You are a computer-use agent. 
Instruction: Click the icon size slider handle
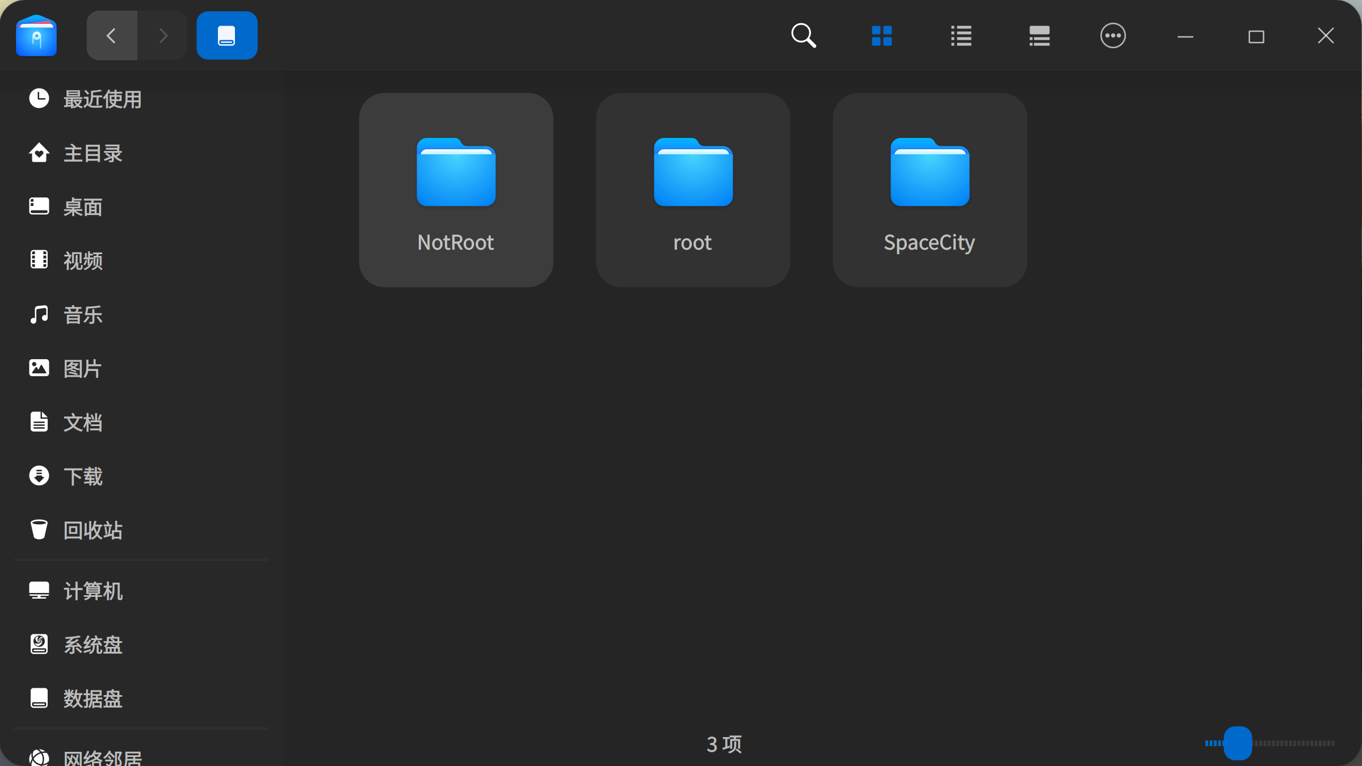pos(1238,743)
